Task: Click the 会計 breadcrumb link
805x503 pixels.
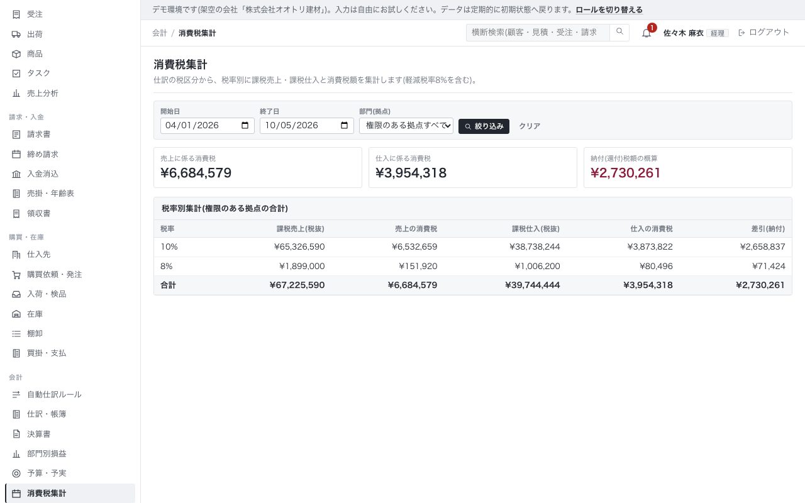Action: 160,33
